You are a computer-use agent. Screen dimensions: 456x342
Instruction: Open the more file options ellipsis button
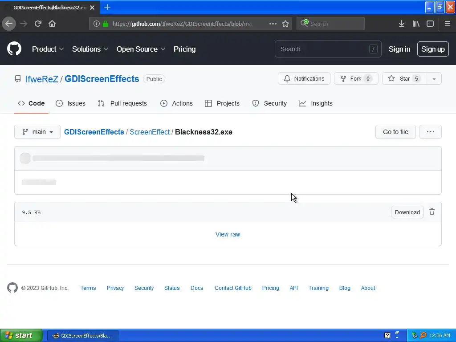(x=431, y=132)
